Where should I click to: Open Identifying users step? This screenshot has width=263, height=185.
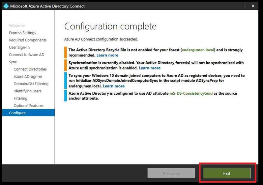pyautogui.click(x=28, y=91)
